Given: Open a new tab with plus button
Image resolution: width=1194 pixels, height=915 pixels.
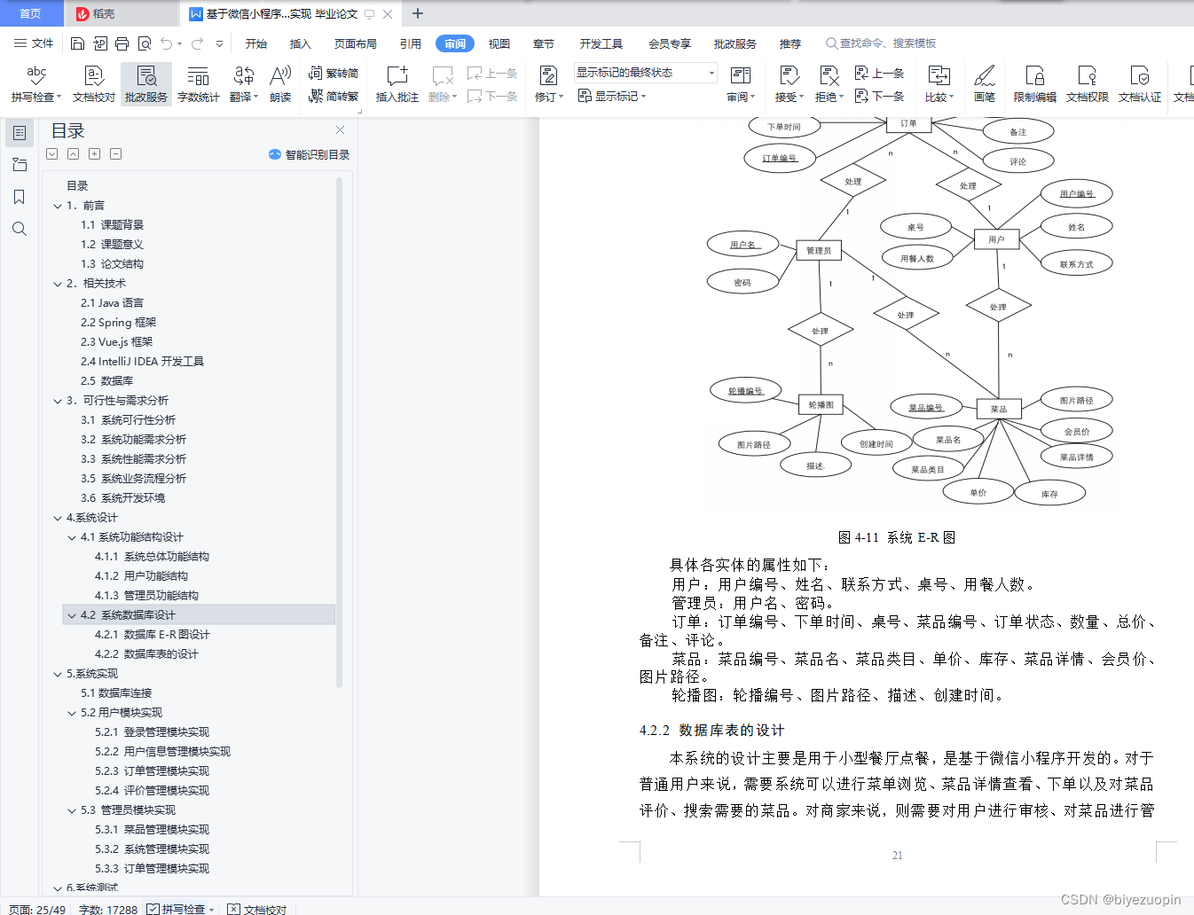Looking at the screenshot, I should [x=418, y=13].
